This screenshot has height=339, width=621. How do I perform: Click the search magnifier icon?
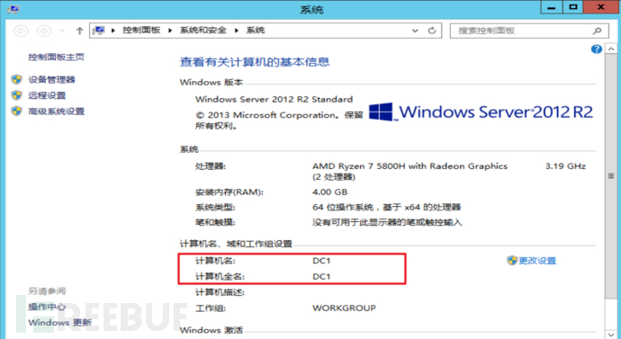(x=598, y=31)
